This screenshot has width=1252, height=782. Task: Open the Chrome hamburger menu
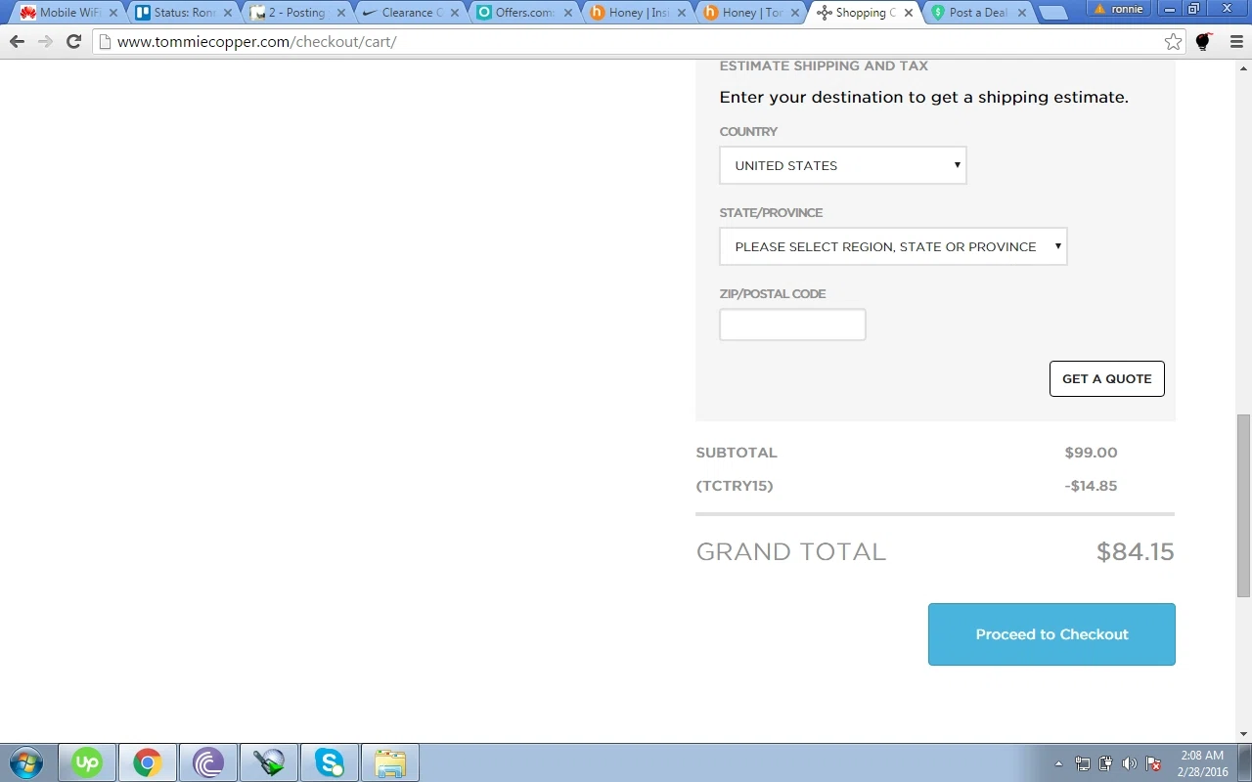pos(1236,42)
